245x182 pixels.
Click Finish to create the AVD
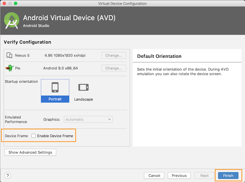click(x=228, y=176)
